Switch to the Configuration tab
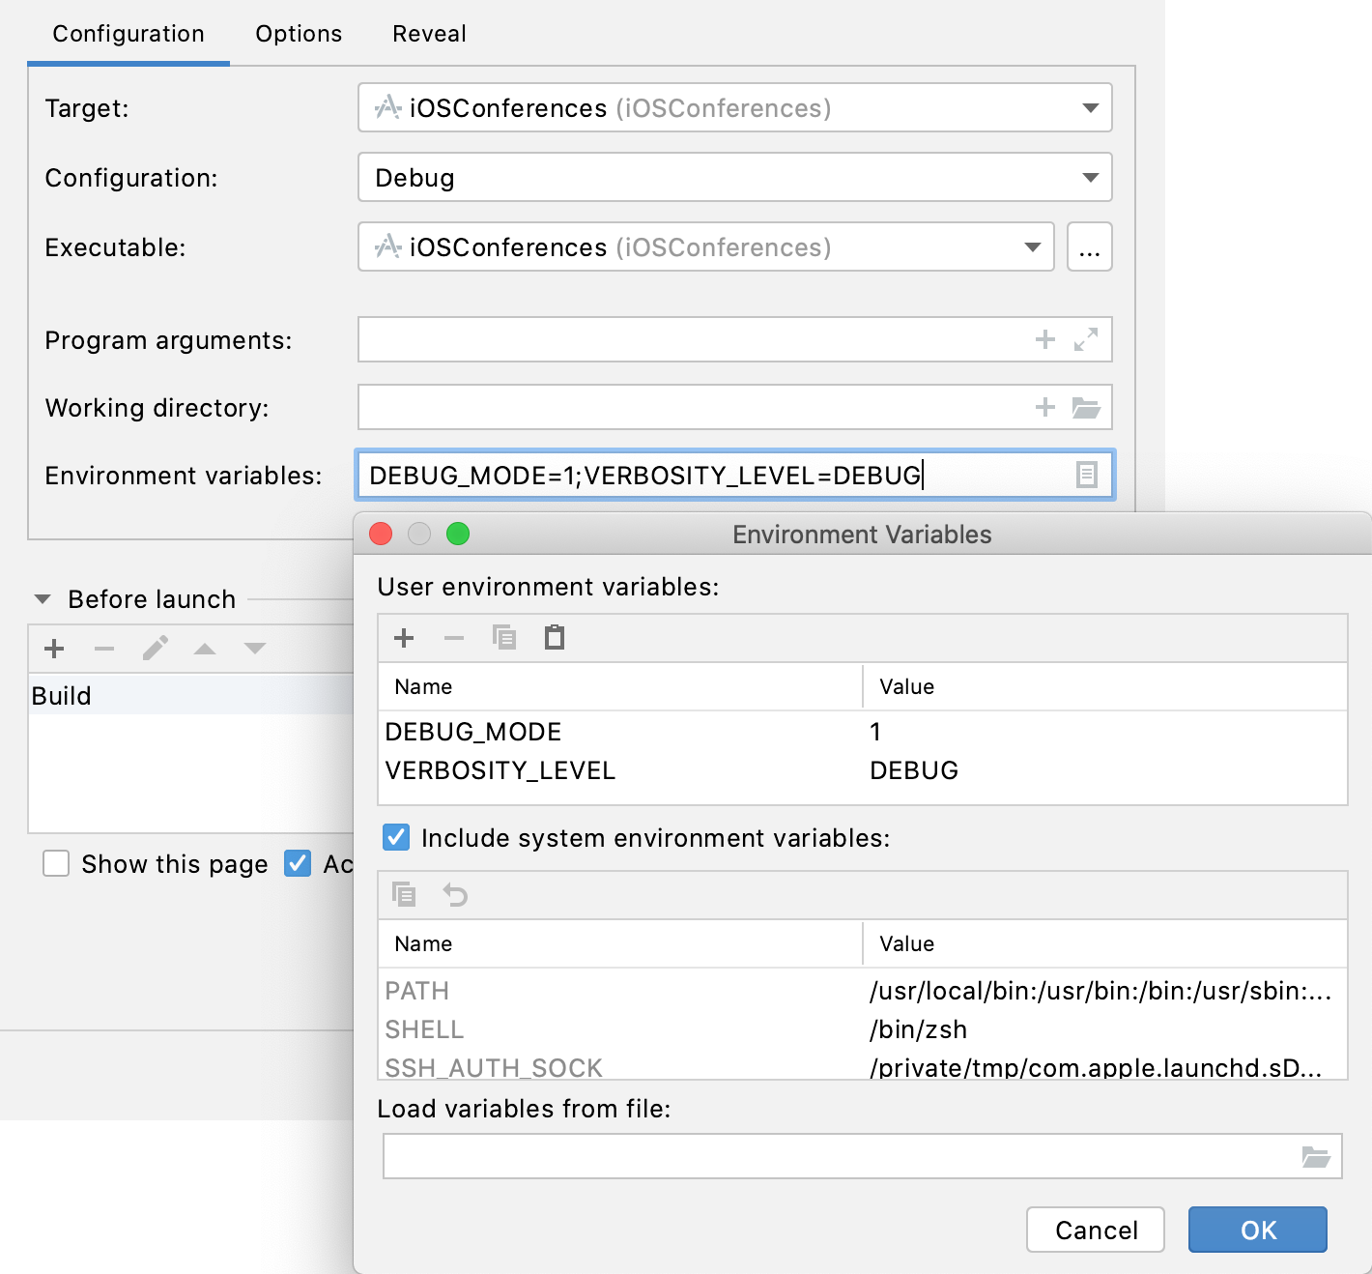Viewport: 1372px width, 1274px height. pos(129,34)
